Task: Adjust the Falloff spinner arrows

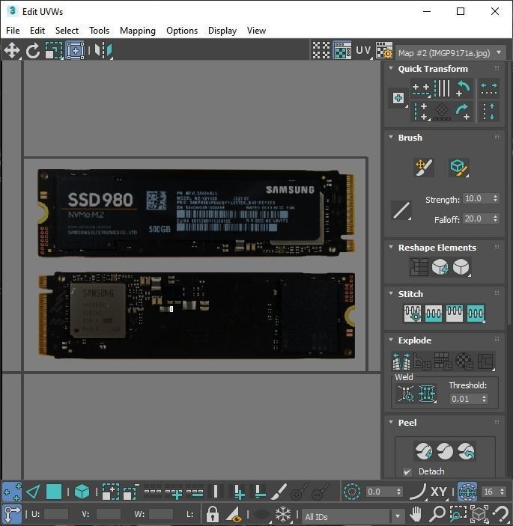Action: pyautogui.click(x=496, y=218)
